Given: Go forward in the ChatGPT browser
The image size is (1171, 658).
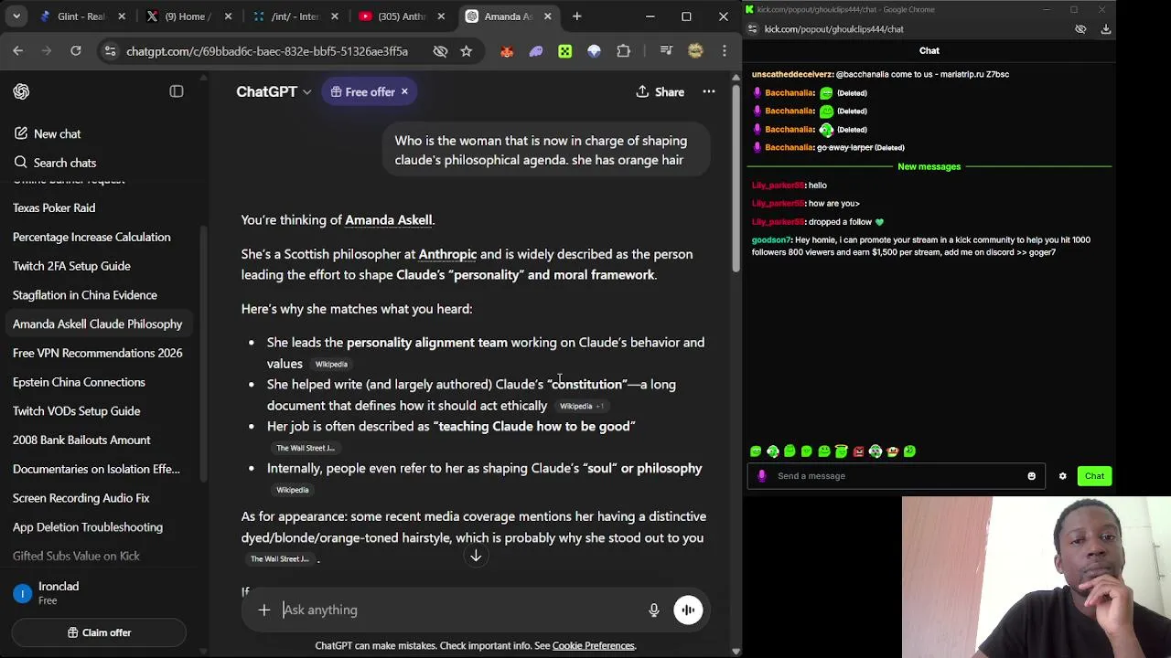Looking at the screenshot, I should click(47, 51).
